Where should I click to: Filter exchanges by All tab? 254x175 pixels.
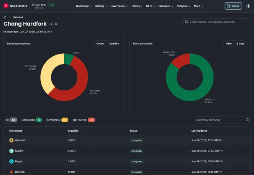click(11, 120)
